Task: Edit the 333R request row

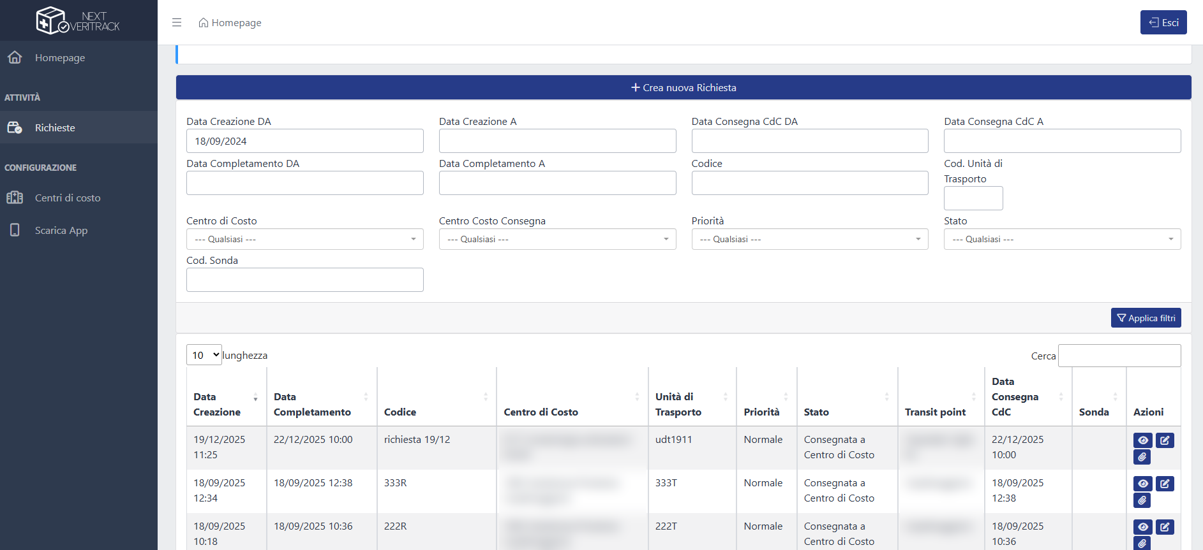Action: pyautogui.click(x=1165, y=484)
